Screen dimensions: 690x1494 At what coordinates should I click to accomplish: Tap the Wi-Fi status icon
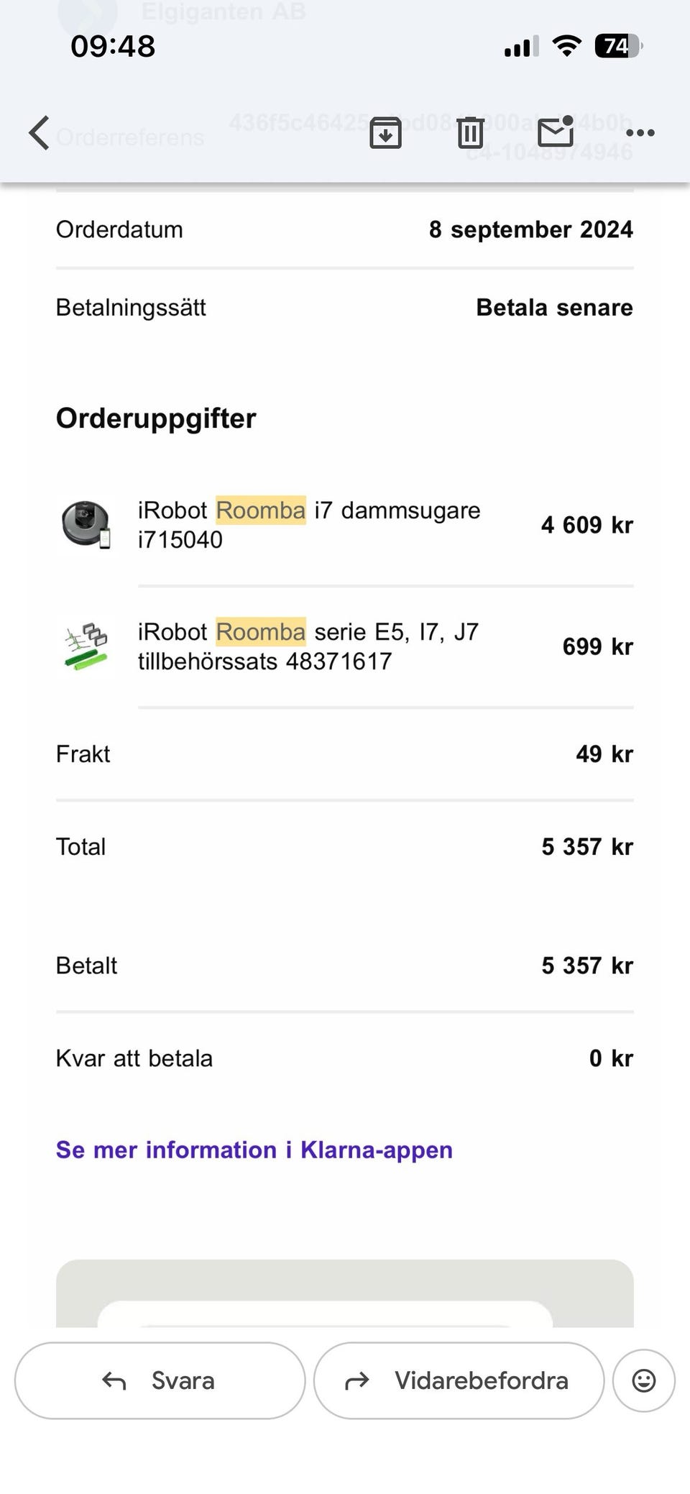click(x=566, y=47)
